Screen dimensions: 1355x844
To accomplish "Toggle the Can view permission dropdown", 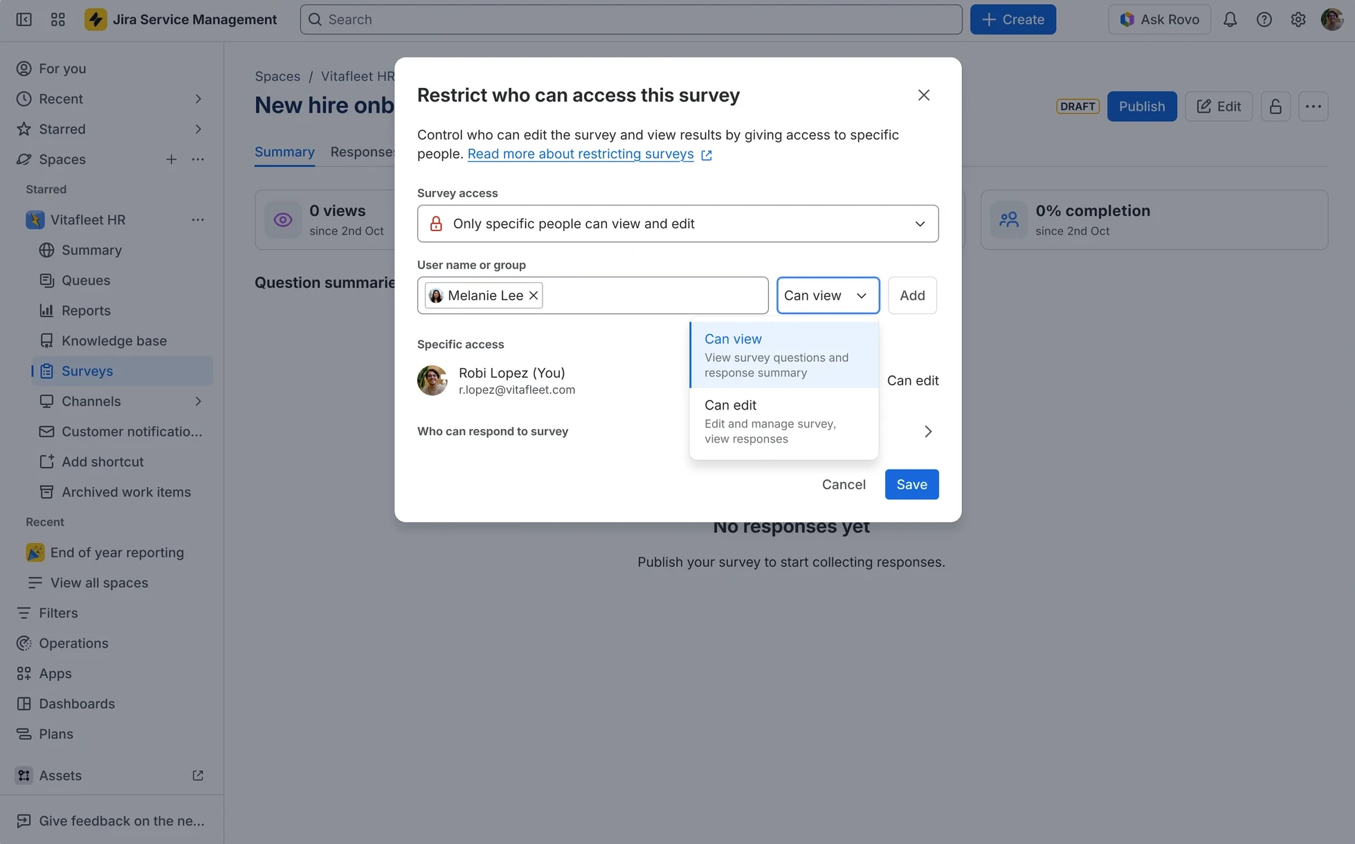I will pos(828,295).
